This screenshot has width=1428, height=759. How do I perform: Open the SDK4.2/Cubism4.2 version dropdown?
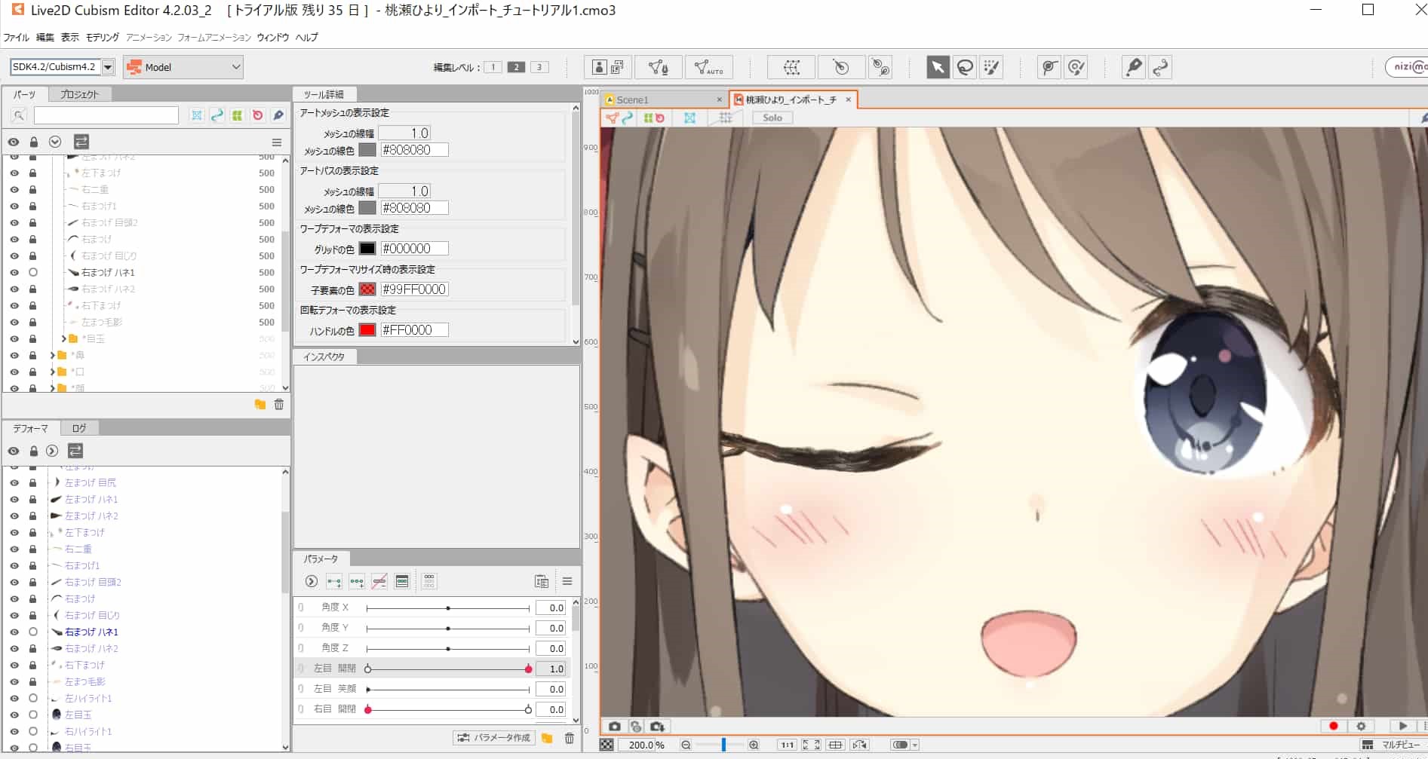click(x=108, y=67)
